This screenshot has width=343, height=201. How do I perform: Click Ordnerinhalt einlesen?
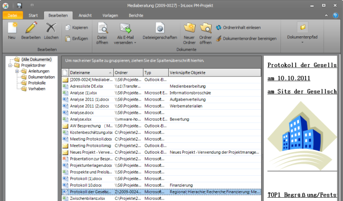(x=239, y=27)
